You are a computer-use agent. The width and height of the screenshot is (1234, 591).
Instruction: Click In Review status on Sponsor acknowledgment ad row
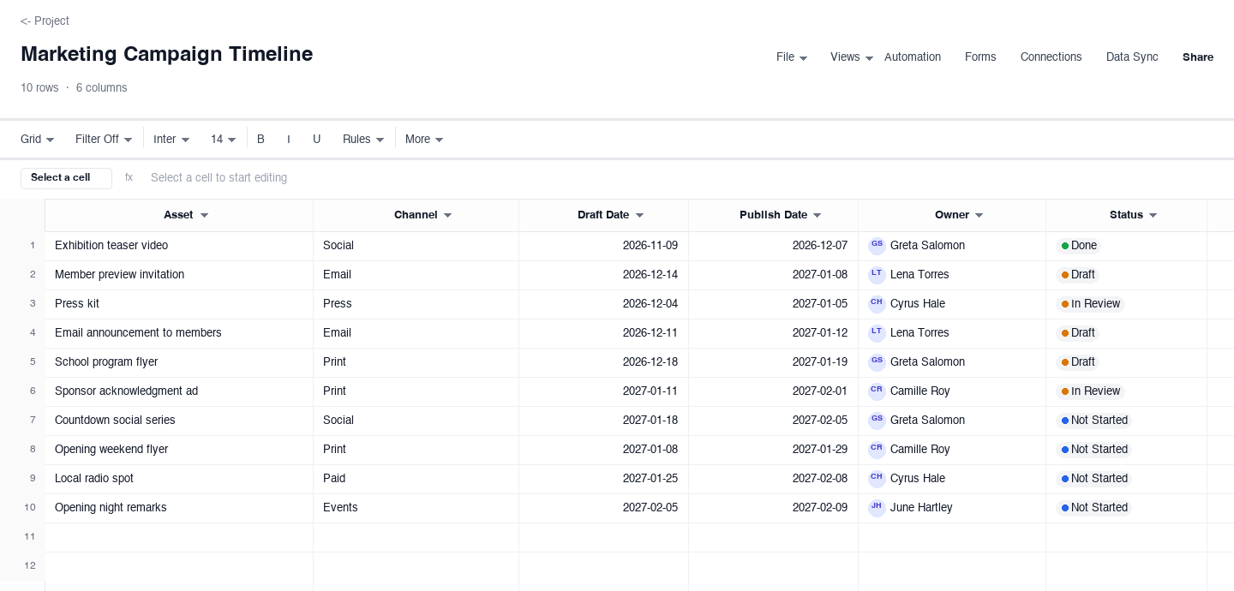[x=1091, y=391]
